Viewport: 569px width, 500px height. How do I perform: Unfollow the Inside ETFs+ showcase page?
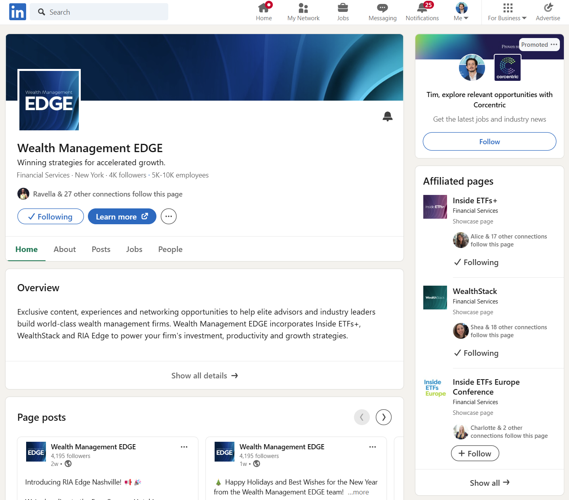(476, 262)
